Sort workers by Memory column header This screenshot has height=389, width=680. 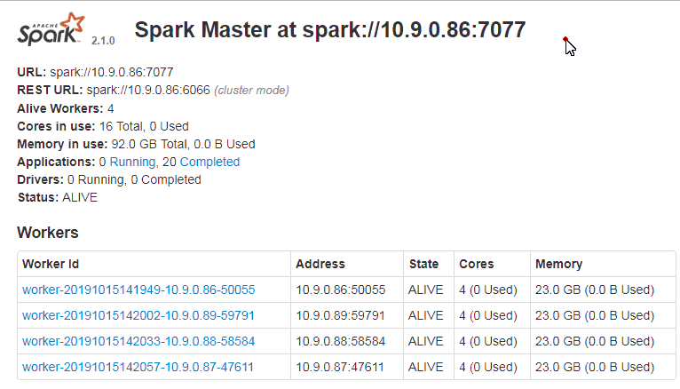558,264
